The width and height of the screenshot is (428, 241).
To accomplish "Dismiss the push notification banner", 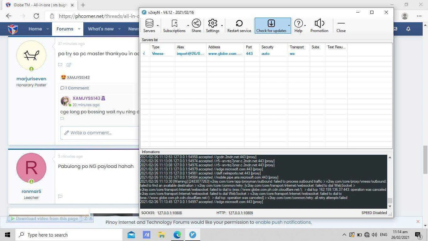I will tap(418, 222).
